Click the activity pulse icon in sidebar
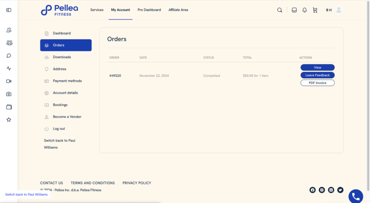This screenshot has width=370, height=203. coord(9,68)
